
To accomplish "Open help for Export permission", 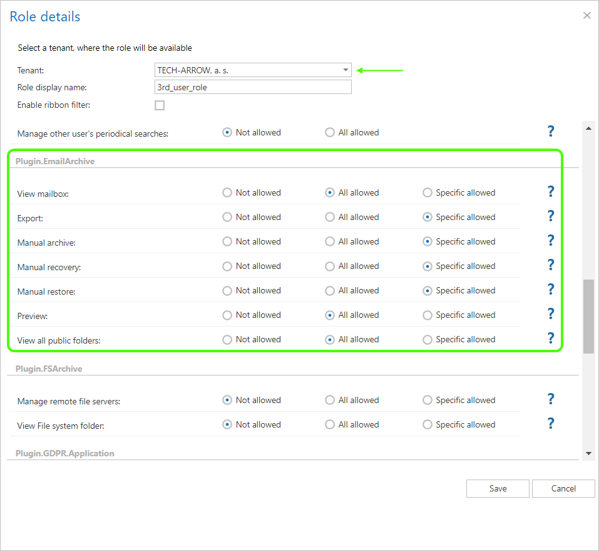I will coord(551,216).
